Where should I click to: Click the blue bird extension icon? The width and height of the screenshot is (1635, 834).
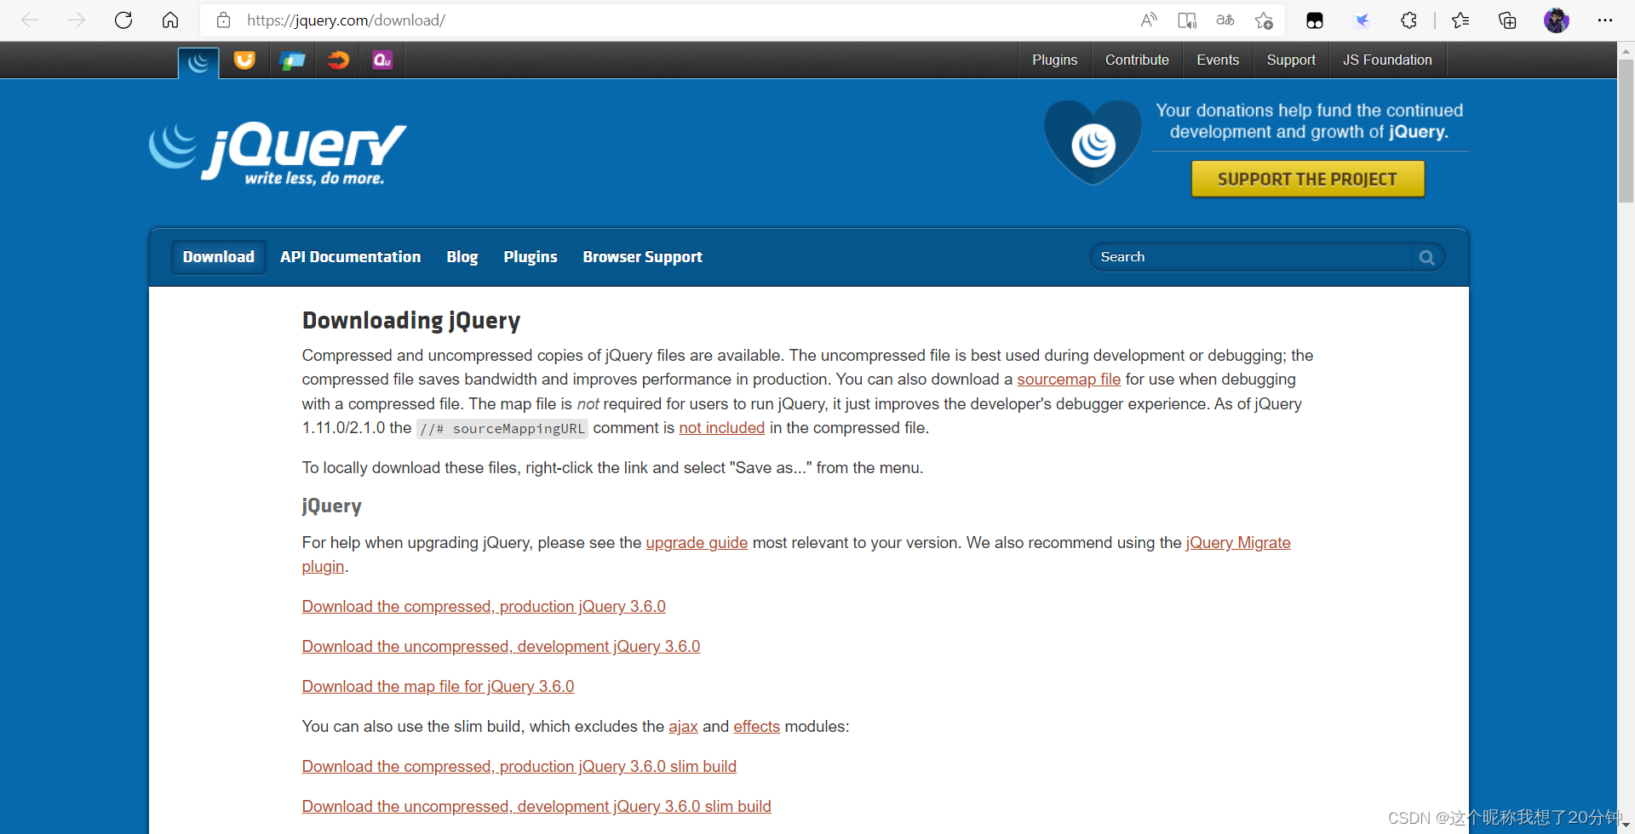tap(1362, 20)
